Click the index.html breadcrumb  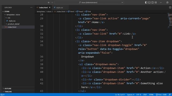tap(61, 11)
